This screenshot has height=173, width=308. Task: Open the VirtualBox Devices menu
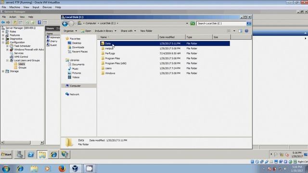tap(47, 7)
